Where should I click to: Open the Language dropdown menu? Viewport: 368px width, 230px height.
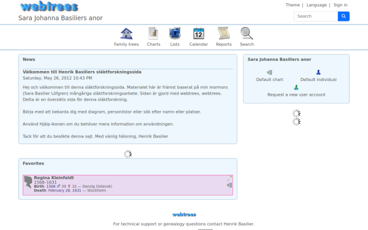(x=316, y=5)
